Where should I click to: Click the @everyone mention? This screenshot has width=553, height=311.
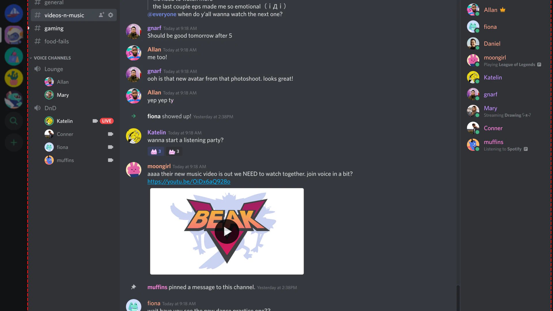[x=162, y=14]
